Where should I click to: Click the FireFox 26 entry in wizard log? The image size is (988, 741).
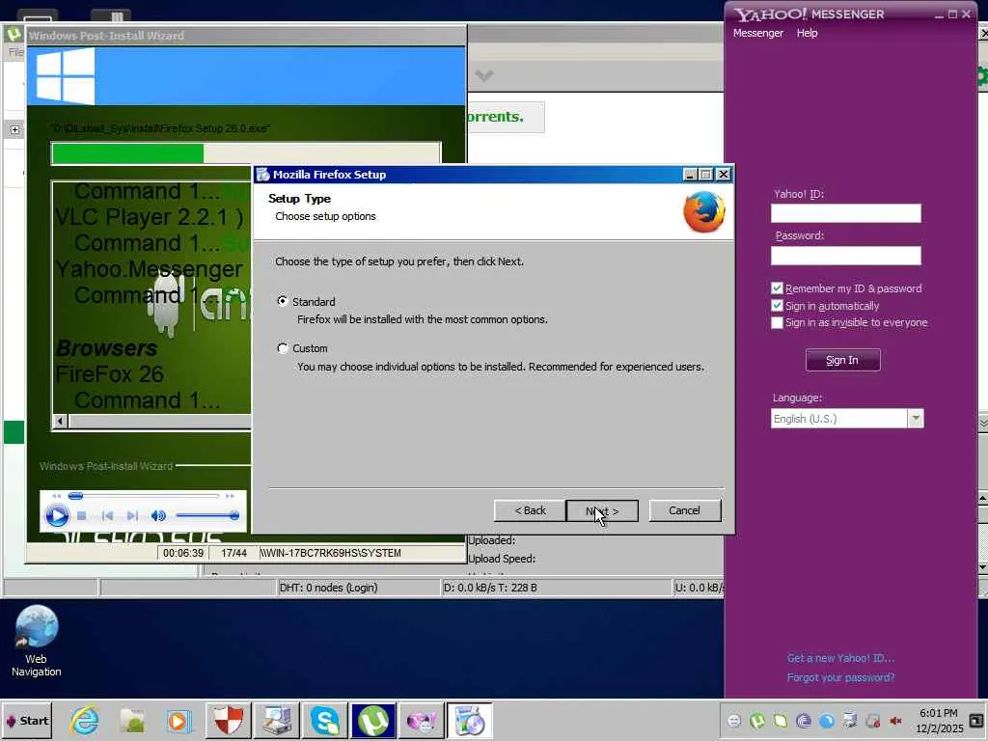[x=110, y=374]
